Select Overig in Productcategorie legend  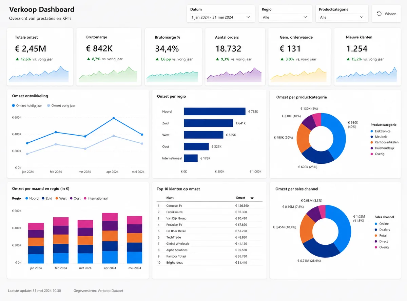coord(377,154)
